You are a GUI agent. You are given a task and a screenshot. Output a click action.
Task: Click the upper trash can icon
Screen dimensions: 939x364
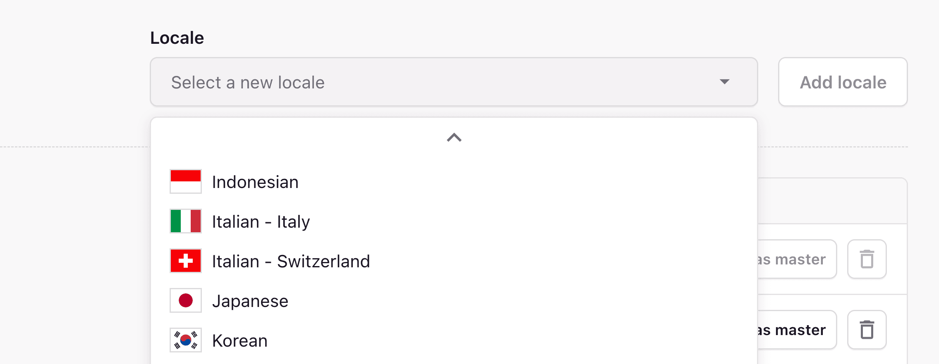coord(867,259)
